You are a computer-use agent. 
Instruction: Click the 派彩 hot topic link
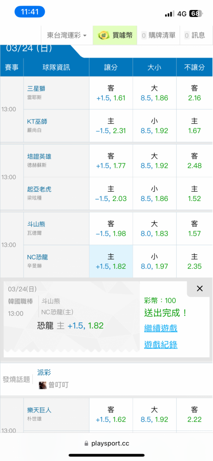tap(44, 372)
